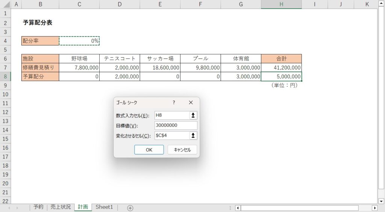Click the 数式入力セル text field
385x212 pixels.
171,116
